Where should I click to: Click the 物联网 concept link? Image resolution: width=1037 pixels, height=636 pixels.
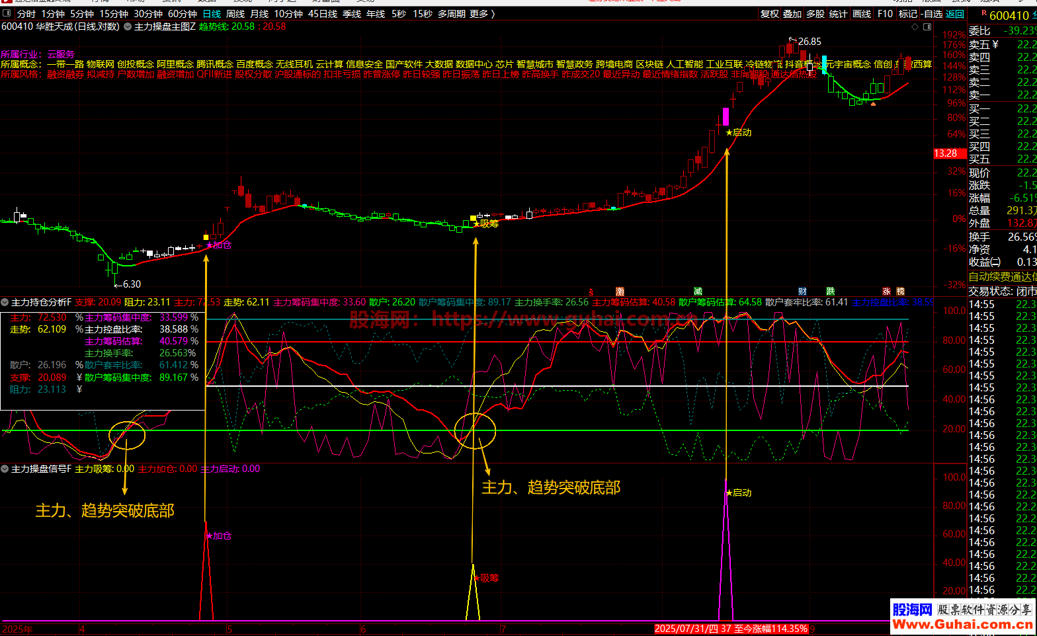pyautogui.click(x=101, y=64)
